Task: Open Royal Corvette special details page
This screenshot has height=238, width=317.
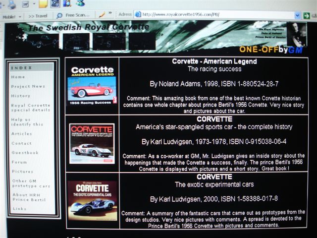Action: (31, 108)
